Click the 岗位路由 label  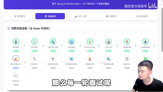coord(71,47)
